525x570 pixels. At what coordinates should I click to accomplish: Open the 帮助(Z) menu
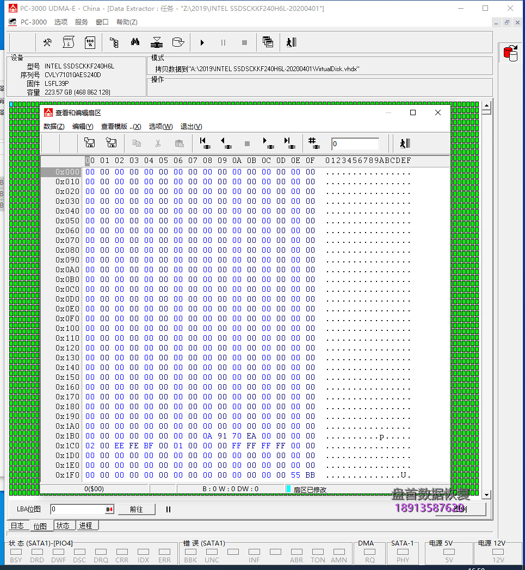point(127,22)
